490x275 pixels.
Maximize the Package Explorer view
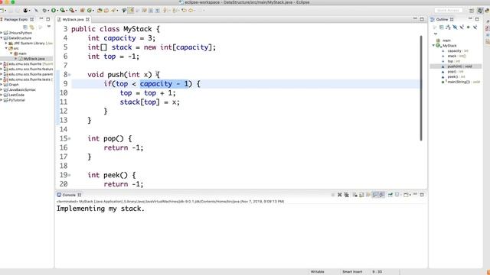(x=48, y=19)
